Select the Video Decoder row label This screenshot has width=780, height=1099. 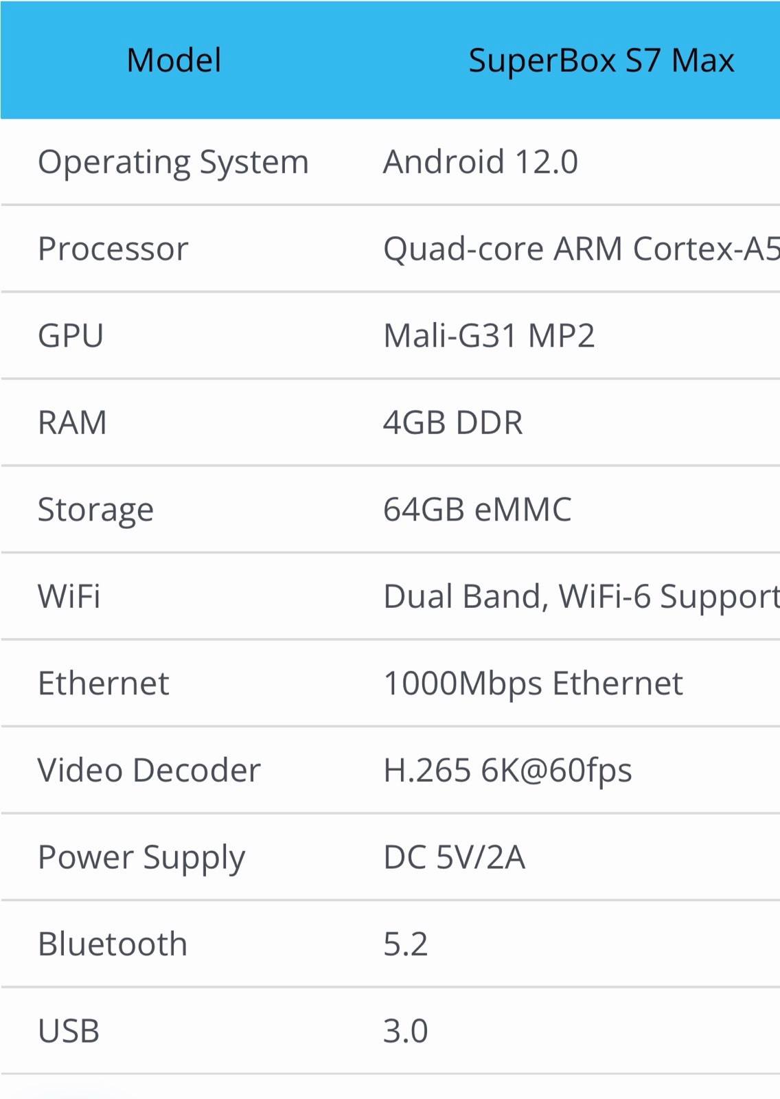[x=149, y=770]
